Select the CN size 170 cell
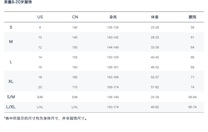Screen dimensions: 208x132 tap(75, 87)
